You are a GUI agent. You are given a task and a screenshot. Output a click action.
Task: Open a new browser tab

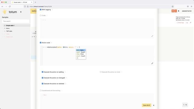(35, 2)
